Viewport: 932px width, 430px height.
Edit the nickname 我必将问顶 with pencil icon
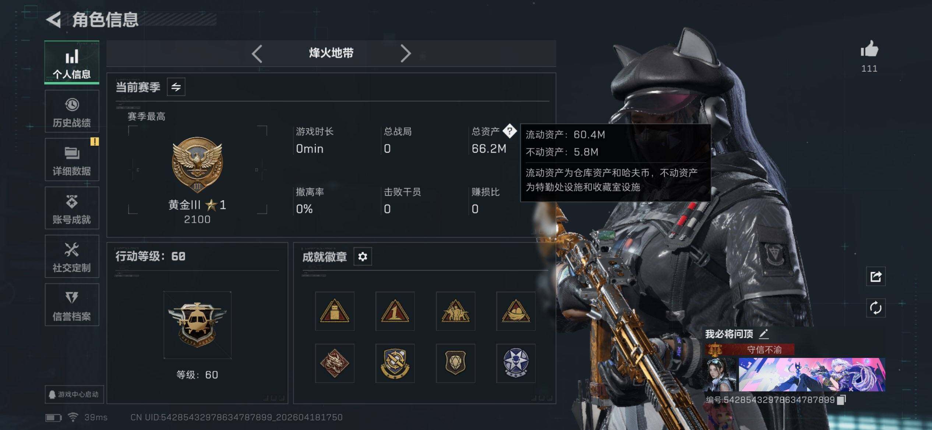click(764, 334)
